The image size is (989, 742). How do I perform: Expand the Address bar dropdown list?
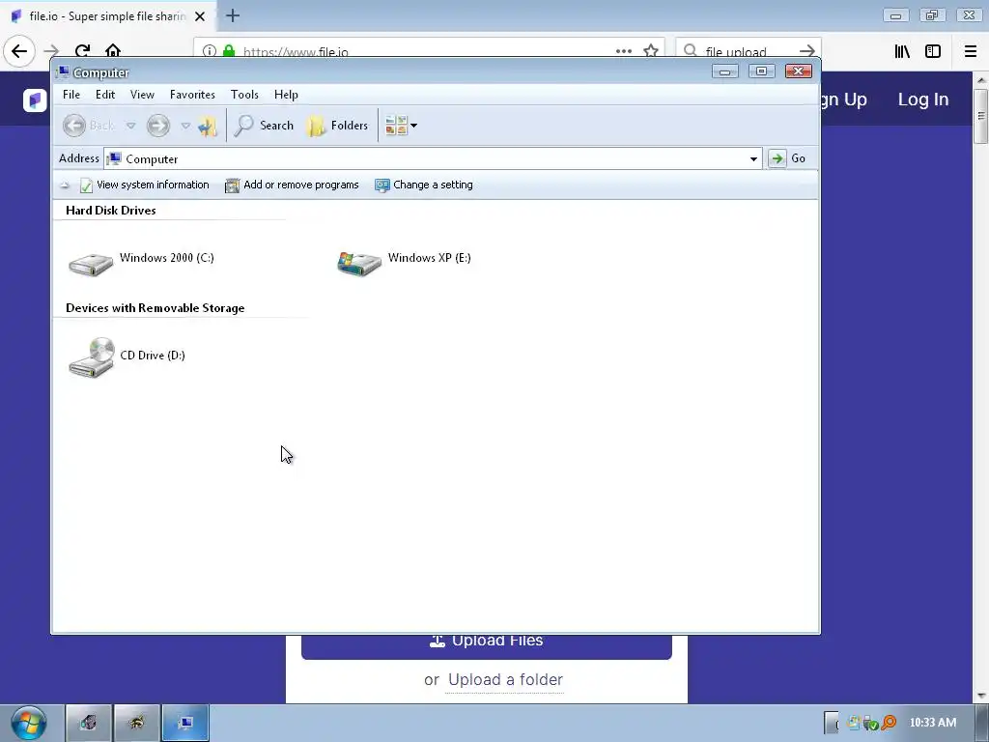[753, 159]
